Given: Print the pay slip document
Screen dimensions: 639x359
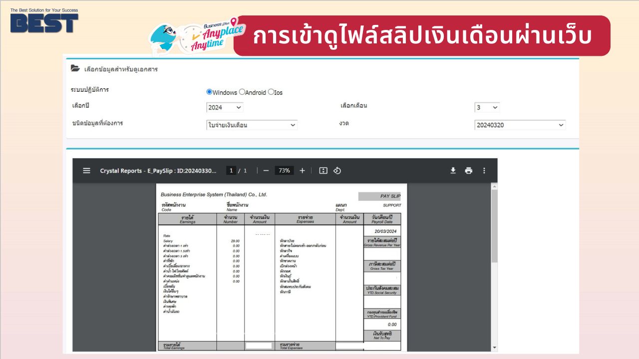Looking at the screenshot, I should tap(468, 171).
